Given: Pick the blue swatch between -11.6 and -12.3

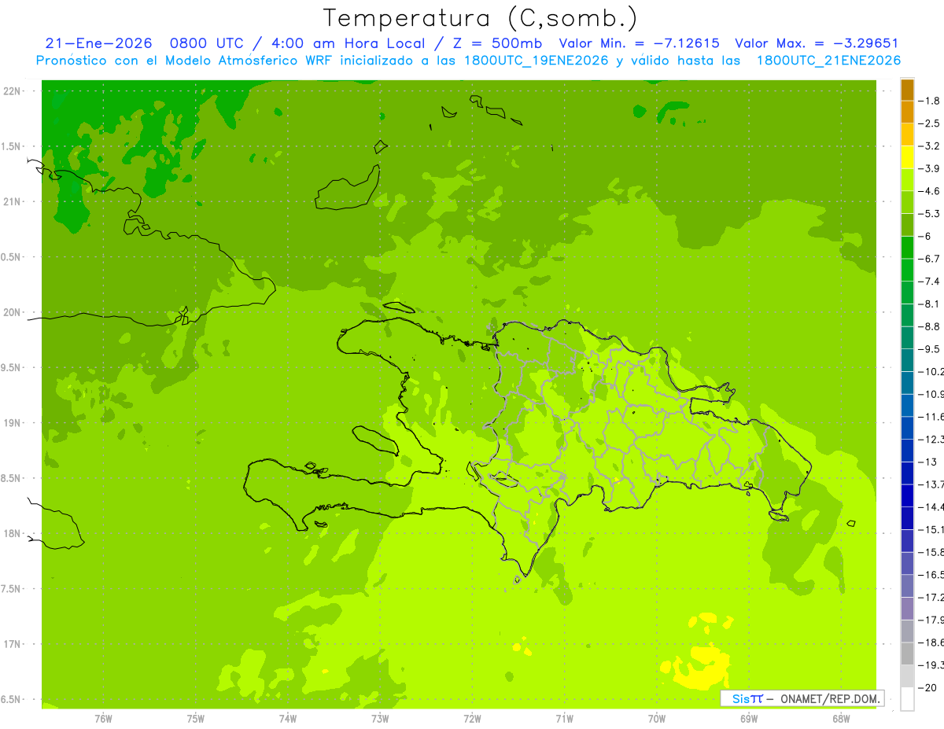Looking at the screenshot, I should pos(907,428).
